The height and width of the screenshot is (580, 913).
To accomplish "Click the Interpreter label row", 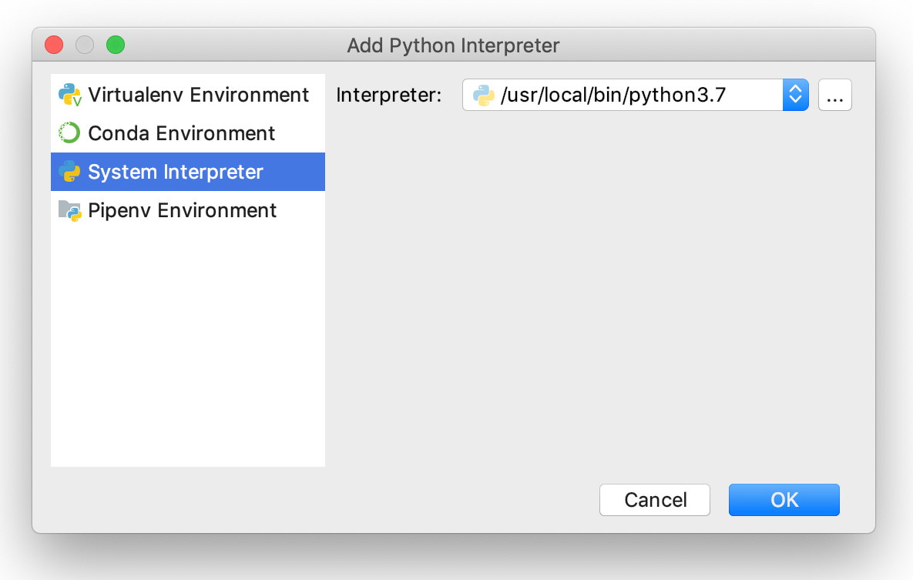I will click(x=388, y=94).
